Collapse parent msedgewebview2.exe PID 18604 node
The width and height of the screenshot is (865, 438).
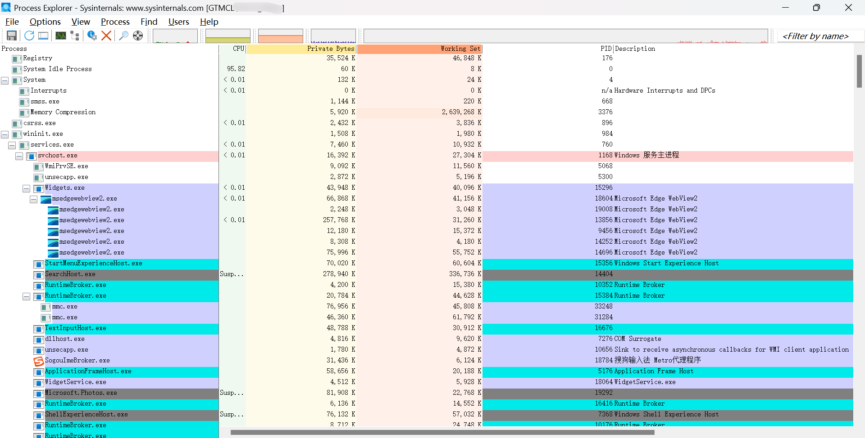tap(34, 199)
